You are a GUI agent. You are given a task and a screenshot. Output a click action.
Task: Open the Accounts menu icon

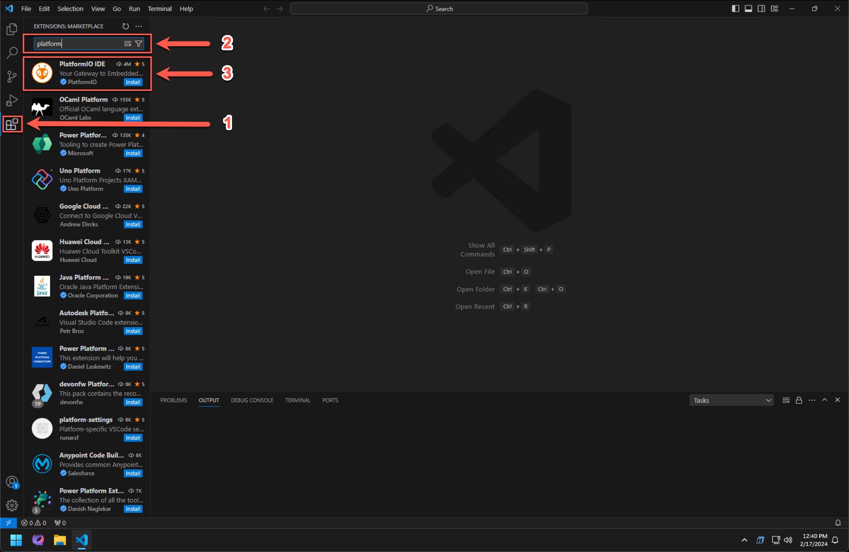coord(12,482)
